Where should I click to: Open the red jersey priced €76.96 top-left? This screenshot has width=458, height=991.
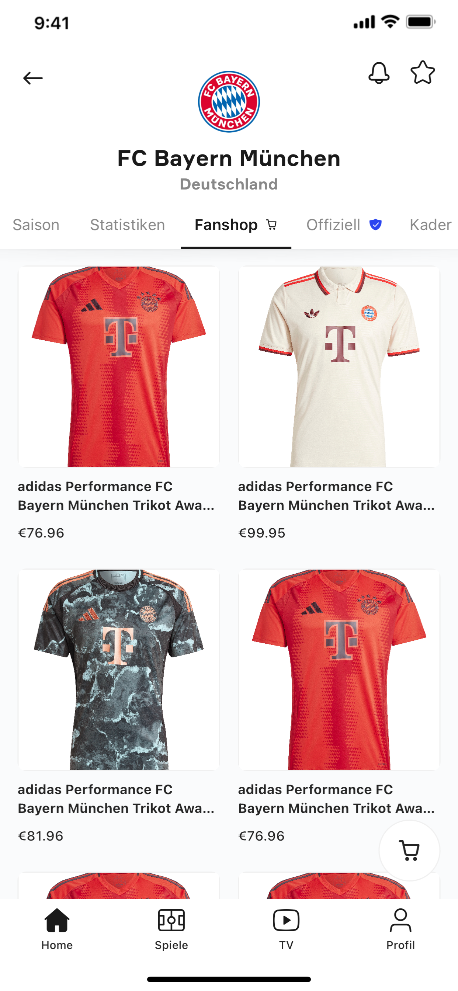119,366
